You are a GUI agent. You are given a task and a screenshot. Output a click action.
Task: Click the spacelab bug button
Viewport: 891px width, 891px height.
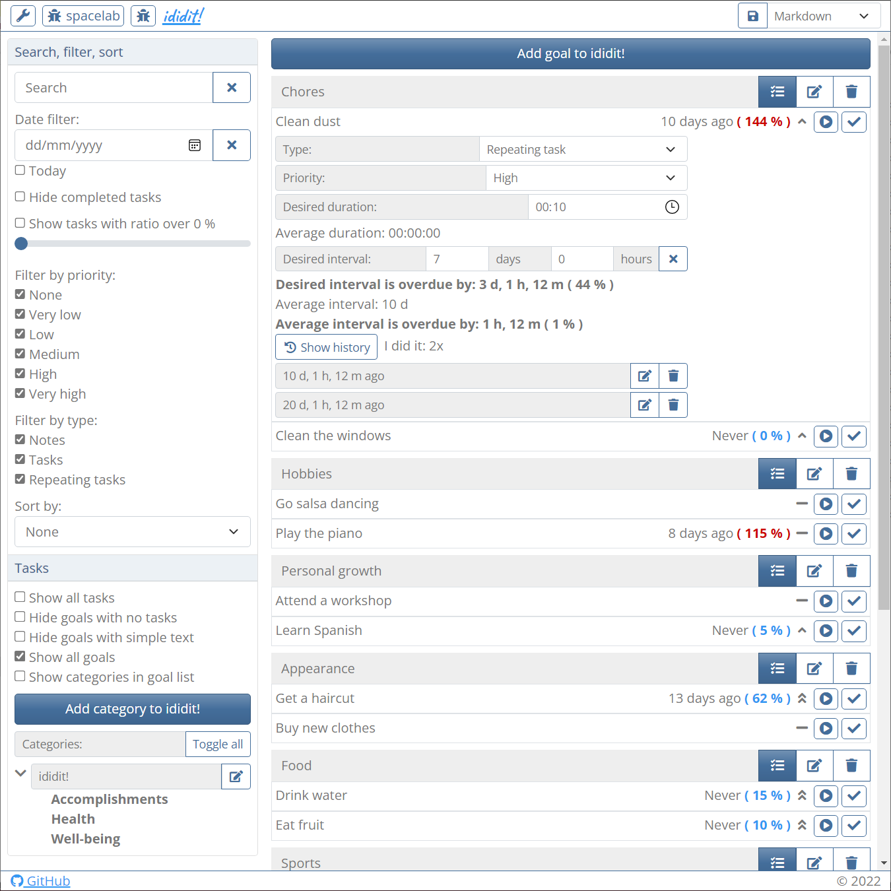84,16
